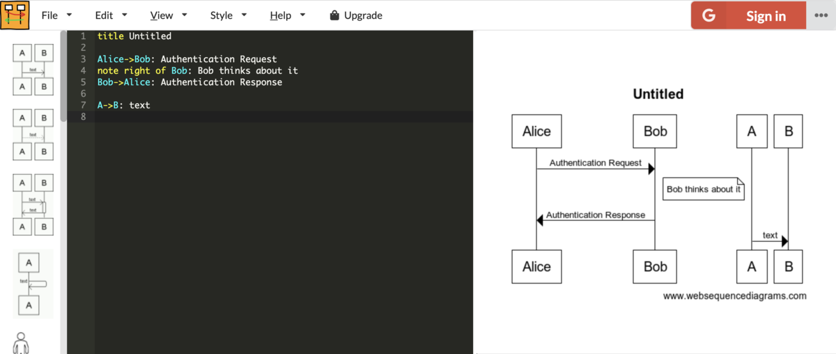Image resolution: width=836 pixels, height=354 pixels.
Task: Insert the actor figure template
Action: tap(21, 343)
